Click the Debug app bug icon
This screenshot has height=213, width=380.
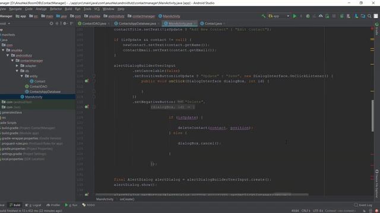coord(308,16)
